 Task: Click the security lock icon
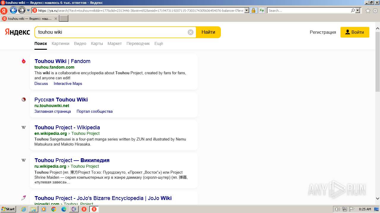(x=253, y=10)
